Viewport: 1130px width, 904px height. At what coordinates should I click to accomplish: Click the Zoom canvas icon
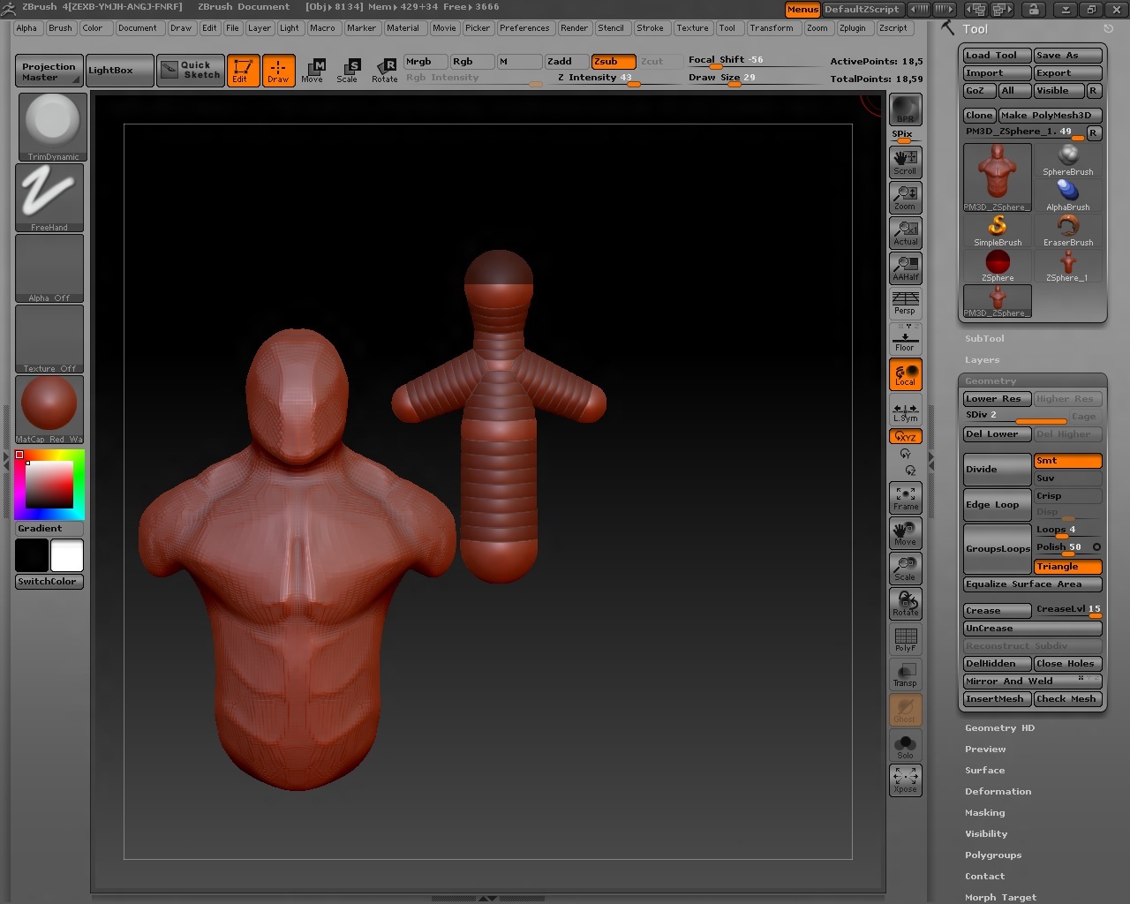(905, 198)
